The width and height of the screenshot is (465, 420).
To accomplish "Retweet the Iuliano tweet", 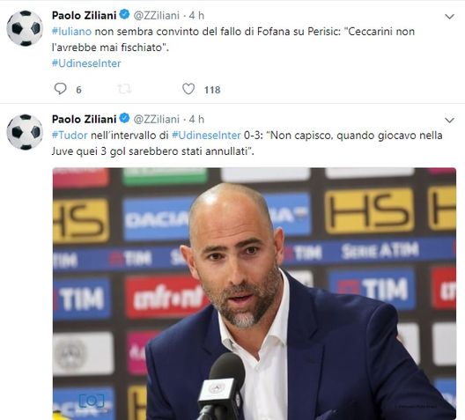I will (124, 89).
